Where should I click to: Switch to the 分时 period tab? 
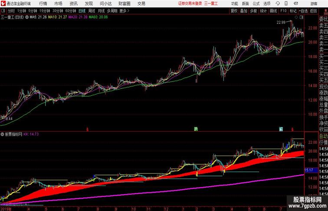pos(11,11)
